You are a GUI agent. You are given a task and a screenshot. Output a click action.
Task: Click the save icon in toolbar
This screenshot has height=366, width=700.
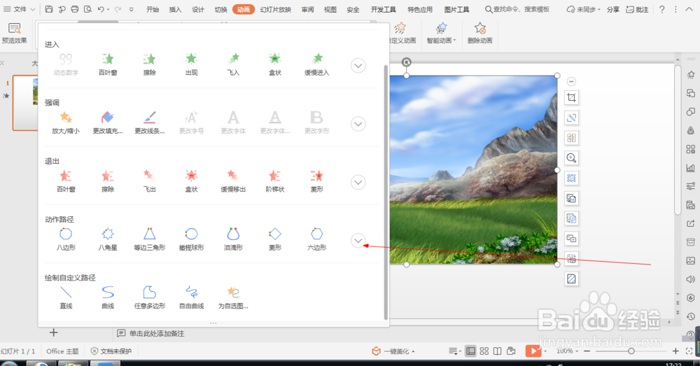tap(49, 9)
